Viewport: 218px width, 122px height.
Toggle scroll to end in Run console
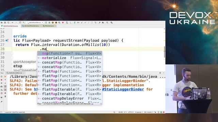(x=5, y=89)
